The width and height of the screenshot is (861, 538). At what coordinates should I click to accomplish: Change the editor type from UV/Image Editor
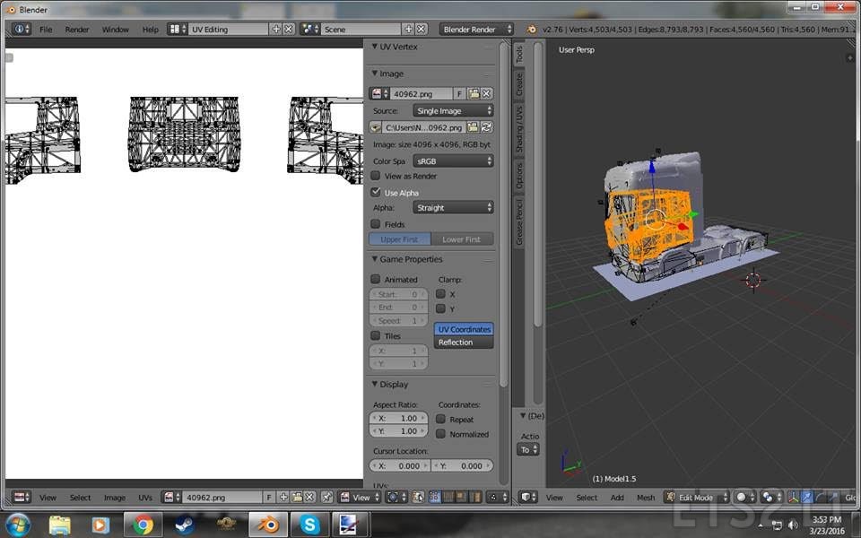click(21, 497)
